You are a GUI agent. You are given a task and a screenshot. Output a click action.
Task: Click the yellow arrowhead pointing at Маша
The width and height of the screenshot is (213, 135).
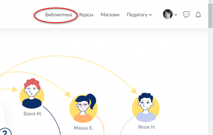[68, 94]
